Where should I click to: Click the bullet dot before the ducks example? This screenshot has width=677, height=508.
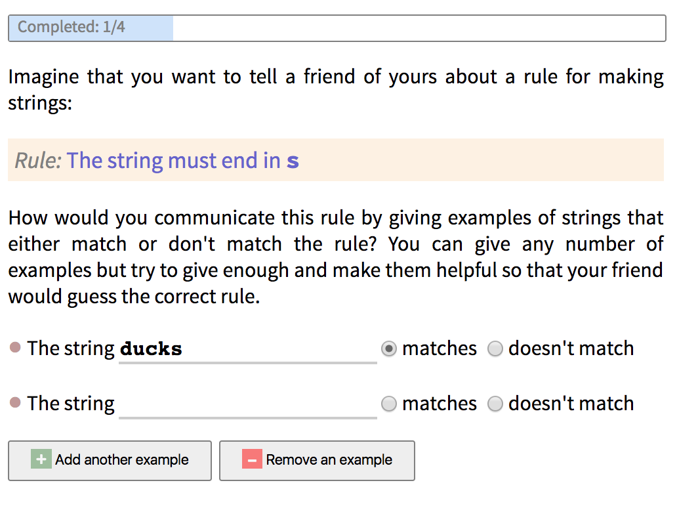16,348
